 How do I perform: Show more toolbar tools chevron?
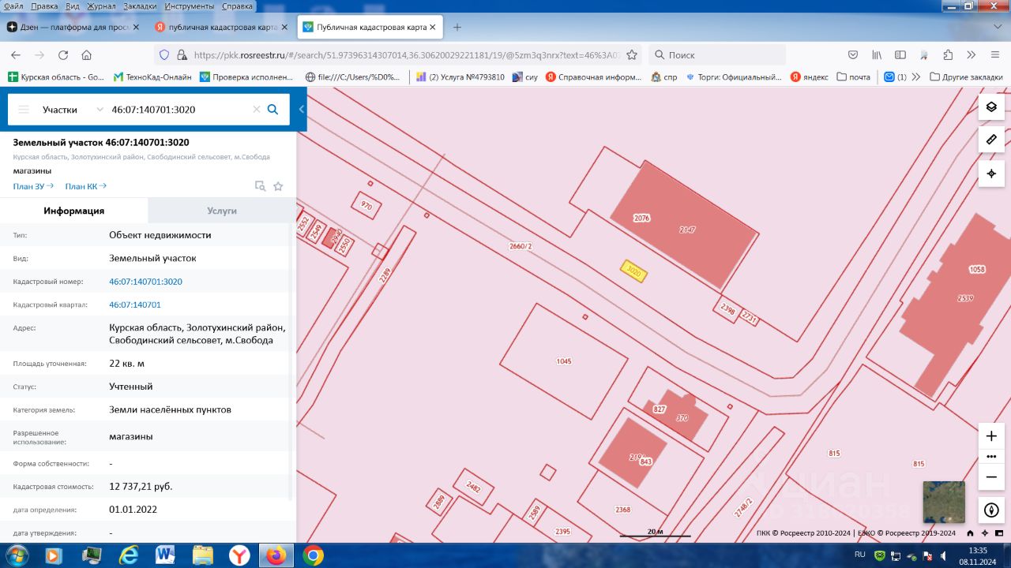coord(972,55)
